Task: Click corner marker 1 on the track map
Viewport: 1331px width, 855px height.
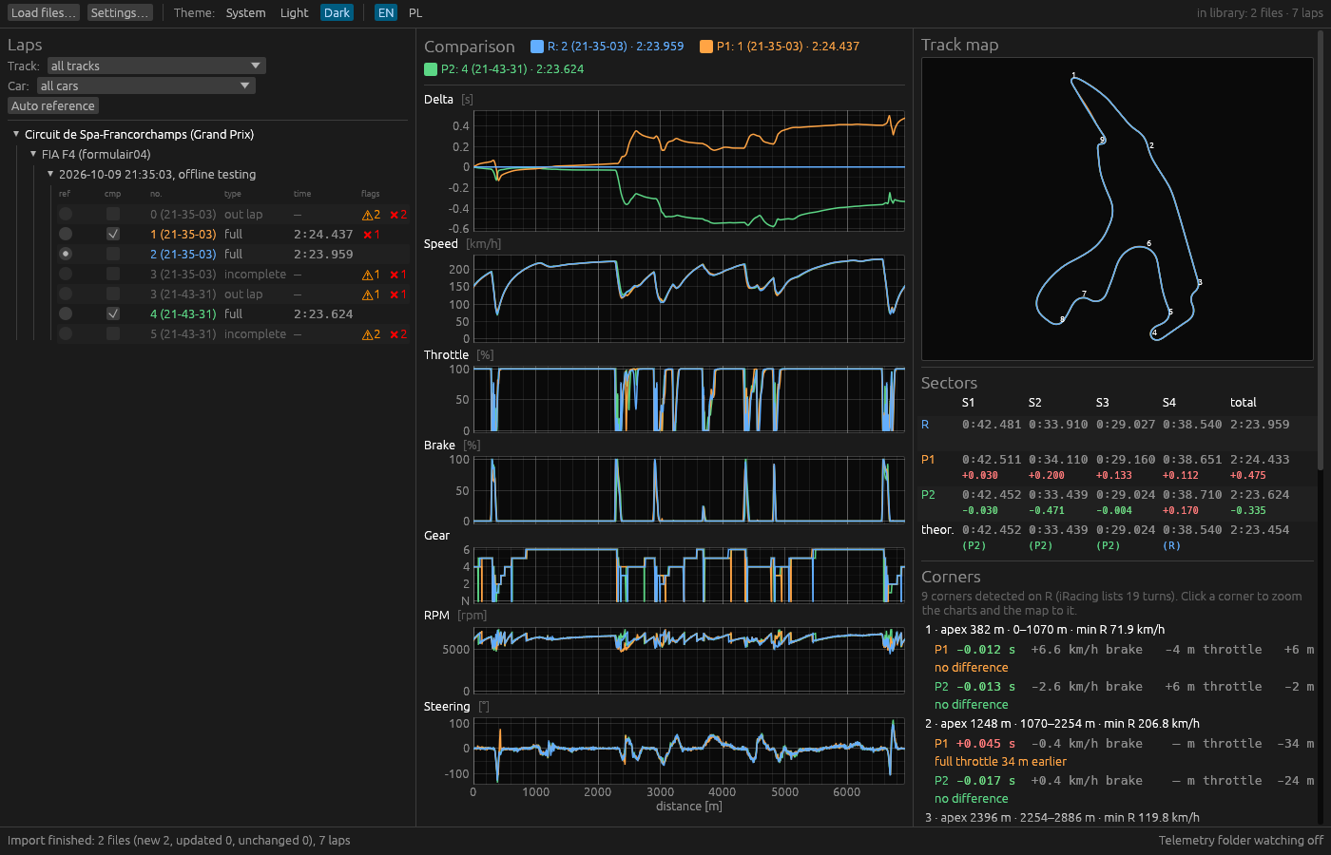Action: (1073, 75)
